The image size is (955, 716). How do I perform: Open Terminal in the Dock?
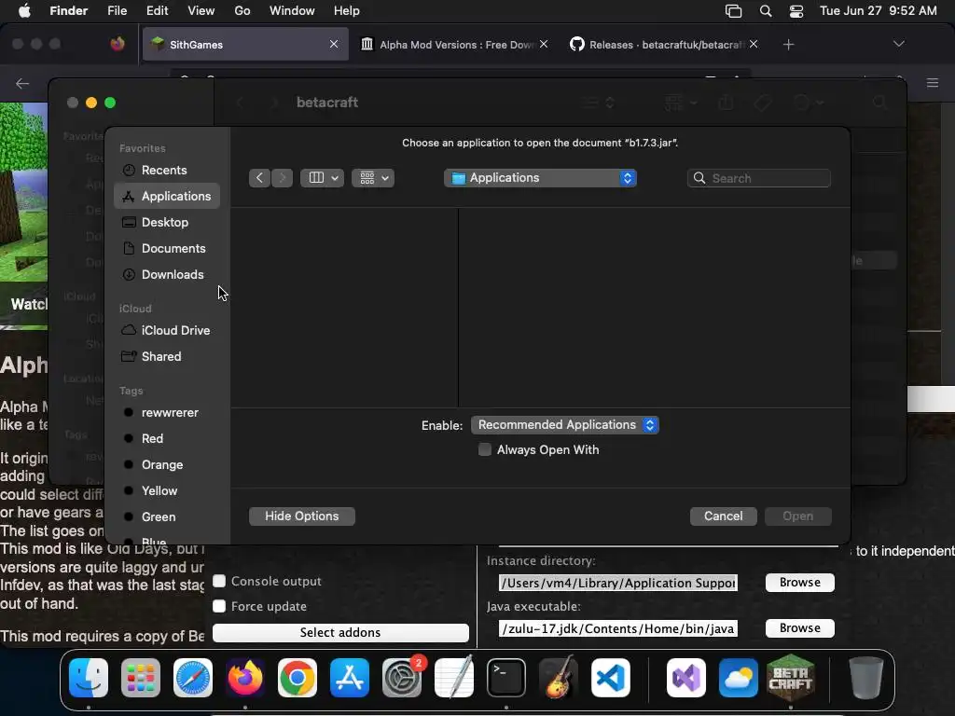(506, 678)
